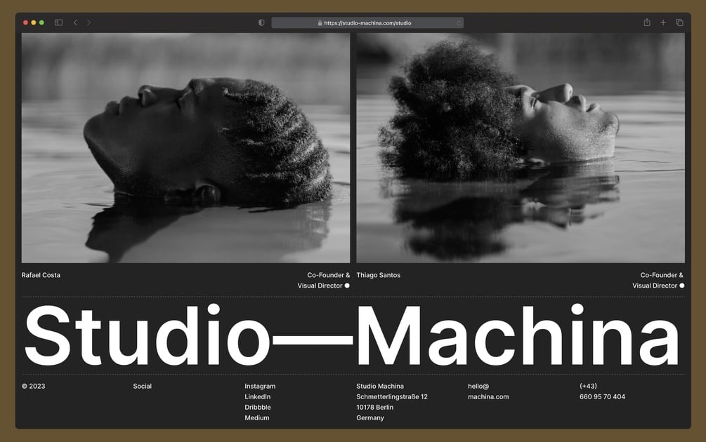Click the 10178 Berlin text

click(x=375, y=407)
